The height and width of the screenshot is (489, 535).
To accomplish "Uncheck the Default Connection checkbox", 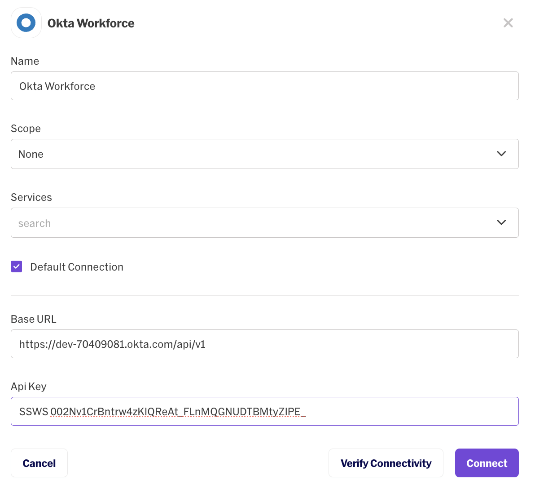I will click(17, 267).
